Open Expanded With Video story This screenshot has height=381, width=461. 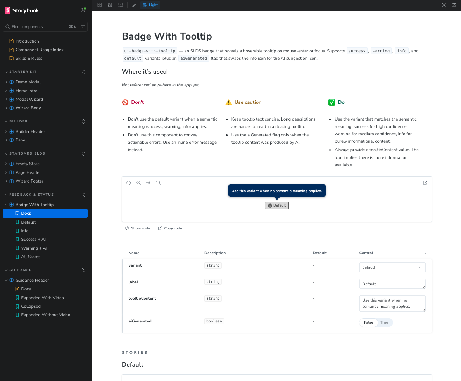tap(42, 298)
